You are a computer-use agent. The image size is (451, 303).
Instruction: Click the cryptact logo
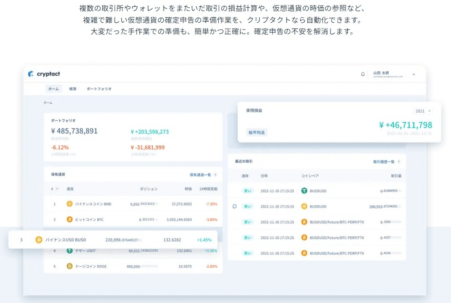[44, 74]
